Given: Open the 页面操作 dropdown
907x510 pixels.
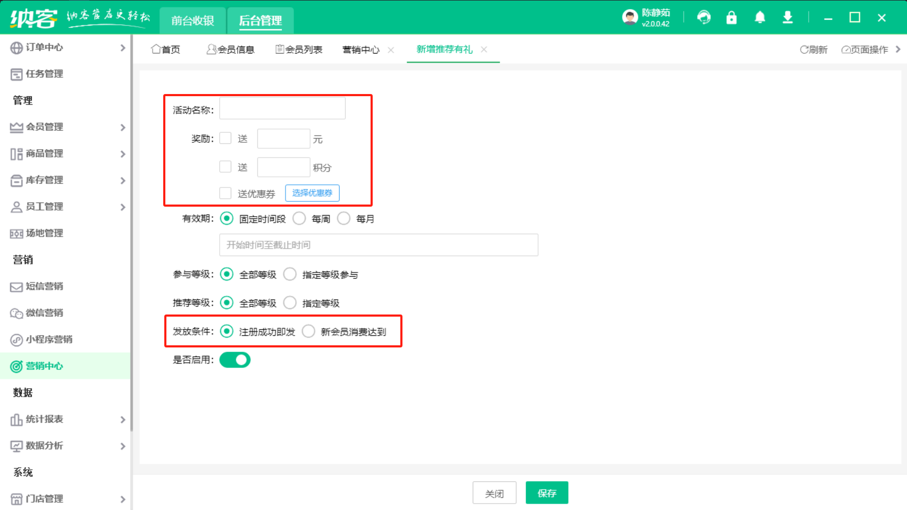Looking at the screenshot, I should 865,49.
